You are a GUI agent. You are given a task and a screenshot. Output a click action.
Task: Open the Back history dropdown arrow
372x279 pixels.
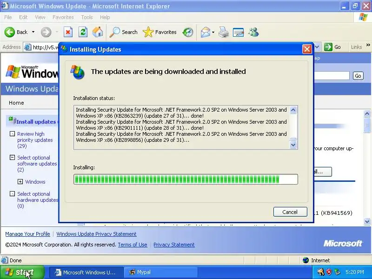[33, 32]
